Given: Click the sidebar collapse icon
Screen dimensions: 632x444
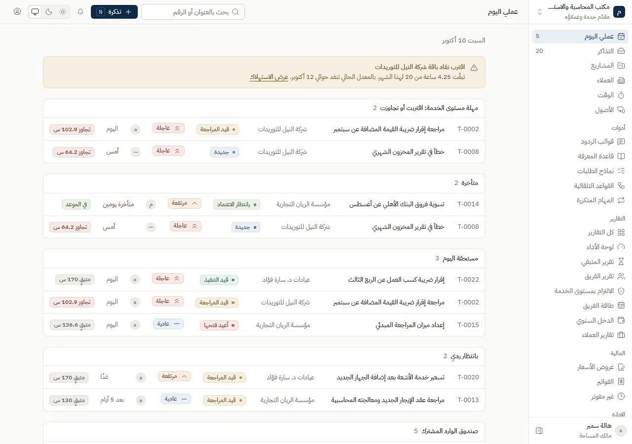Looking at the screenshot, I should [x=539, y=431].
